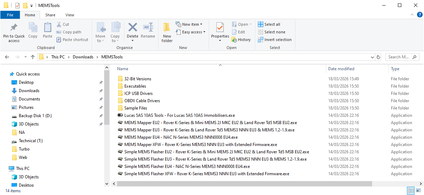Click the New folder icon

[x=167, y=28]
